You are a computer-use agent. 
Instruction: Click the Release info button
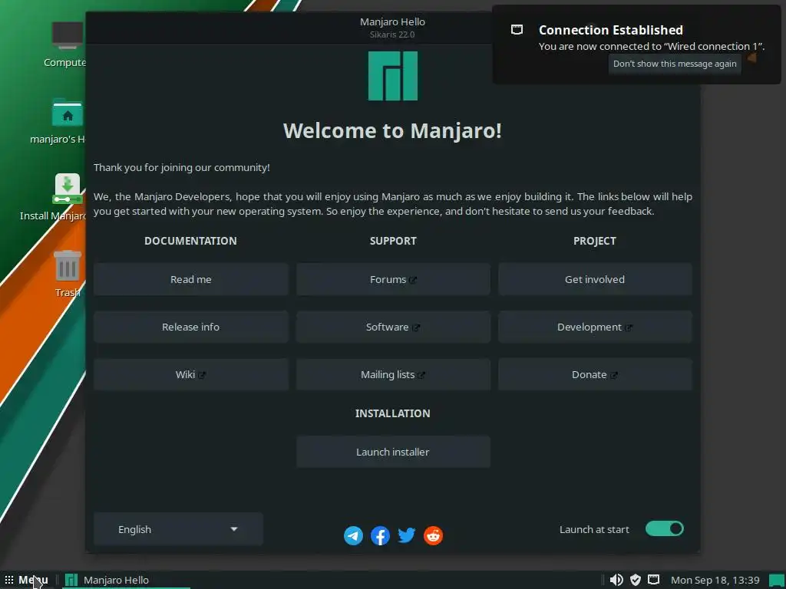tap(190, 327)
